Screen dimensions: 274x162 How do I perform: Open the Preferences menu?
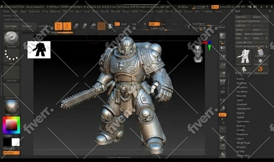coord(147,11)
